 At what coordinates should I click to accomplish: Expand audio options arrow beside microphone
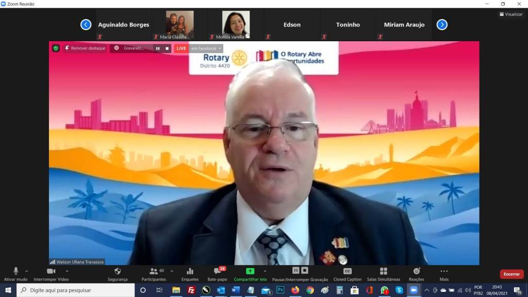point(27,271)
